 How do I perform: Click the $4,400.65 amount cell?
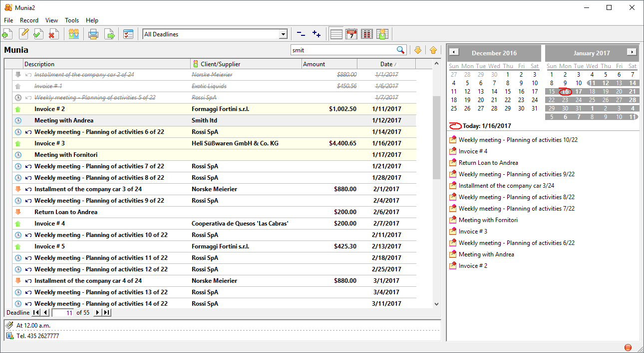pos(342,143)
